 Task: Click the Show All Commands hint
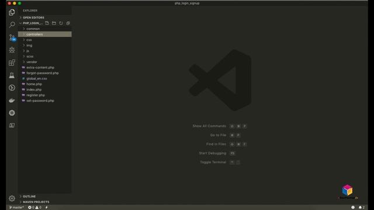pos(209,126)
